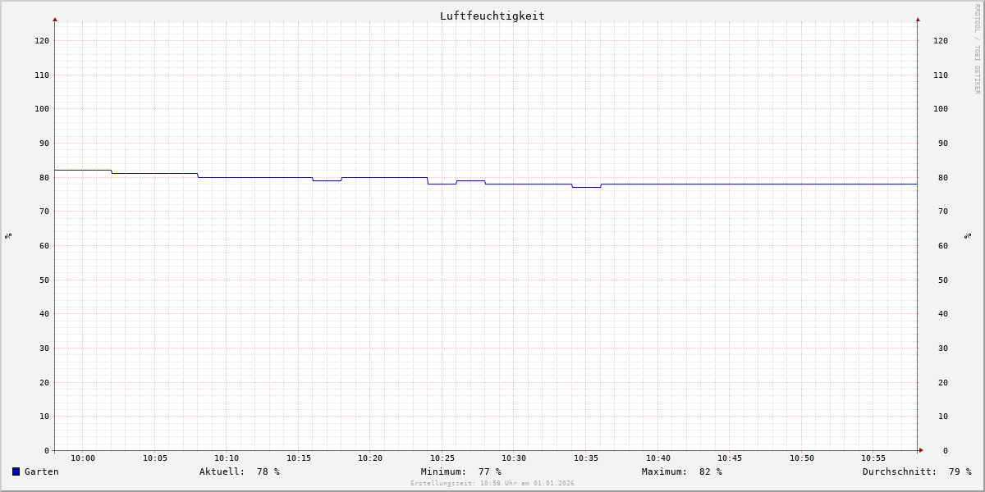Viewport: 985px width, 492px height.
Task: Click the Luftfeuchtigkeit chart title
Action: point(492,16)
